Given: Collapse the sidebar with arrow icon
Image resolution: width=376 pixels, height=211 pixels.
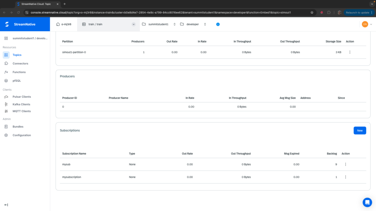Looking at the screenshot, I should (x=6, y=205).
